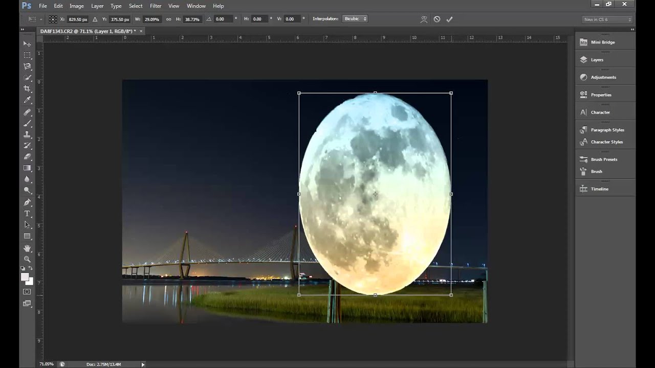Toggle use relative positioning for reference point
This screenshot has height=368, width=655.
pos(95,19)
